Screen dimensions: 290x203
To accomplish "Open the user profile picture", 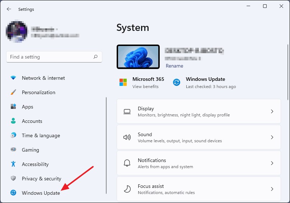I will click(17, 32).
